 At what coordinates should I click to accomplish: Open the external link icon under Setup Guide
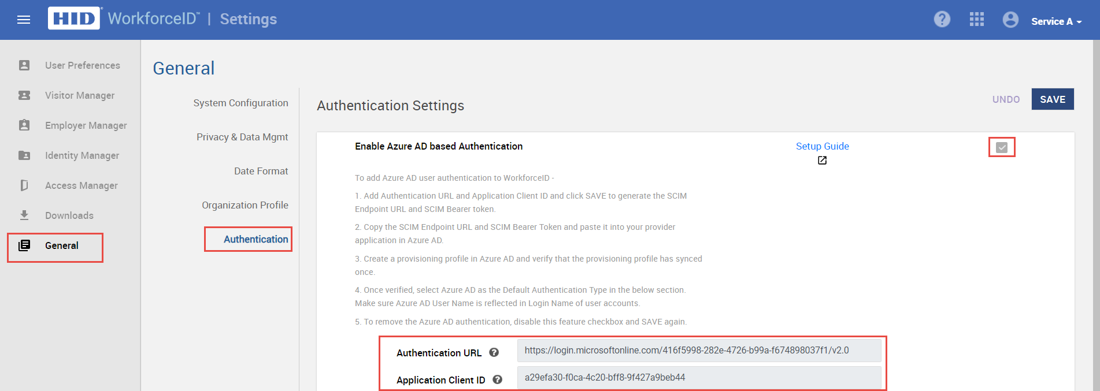(x=822, y=161)
